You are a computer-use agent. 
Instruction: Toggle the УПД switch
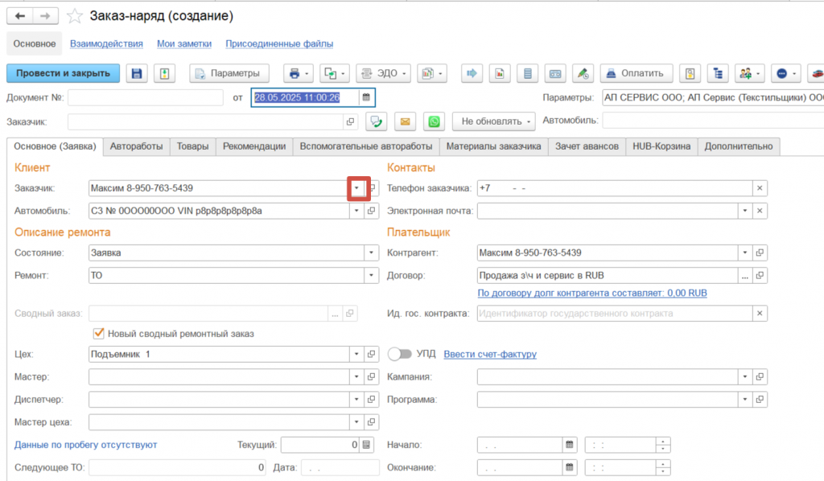(x=399, y=354)
